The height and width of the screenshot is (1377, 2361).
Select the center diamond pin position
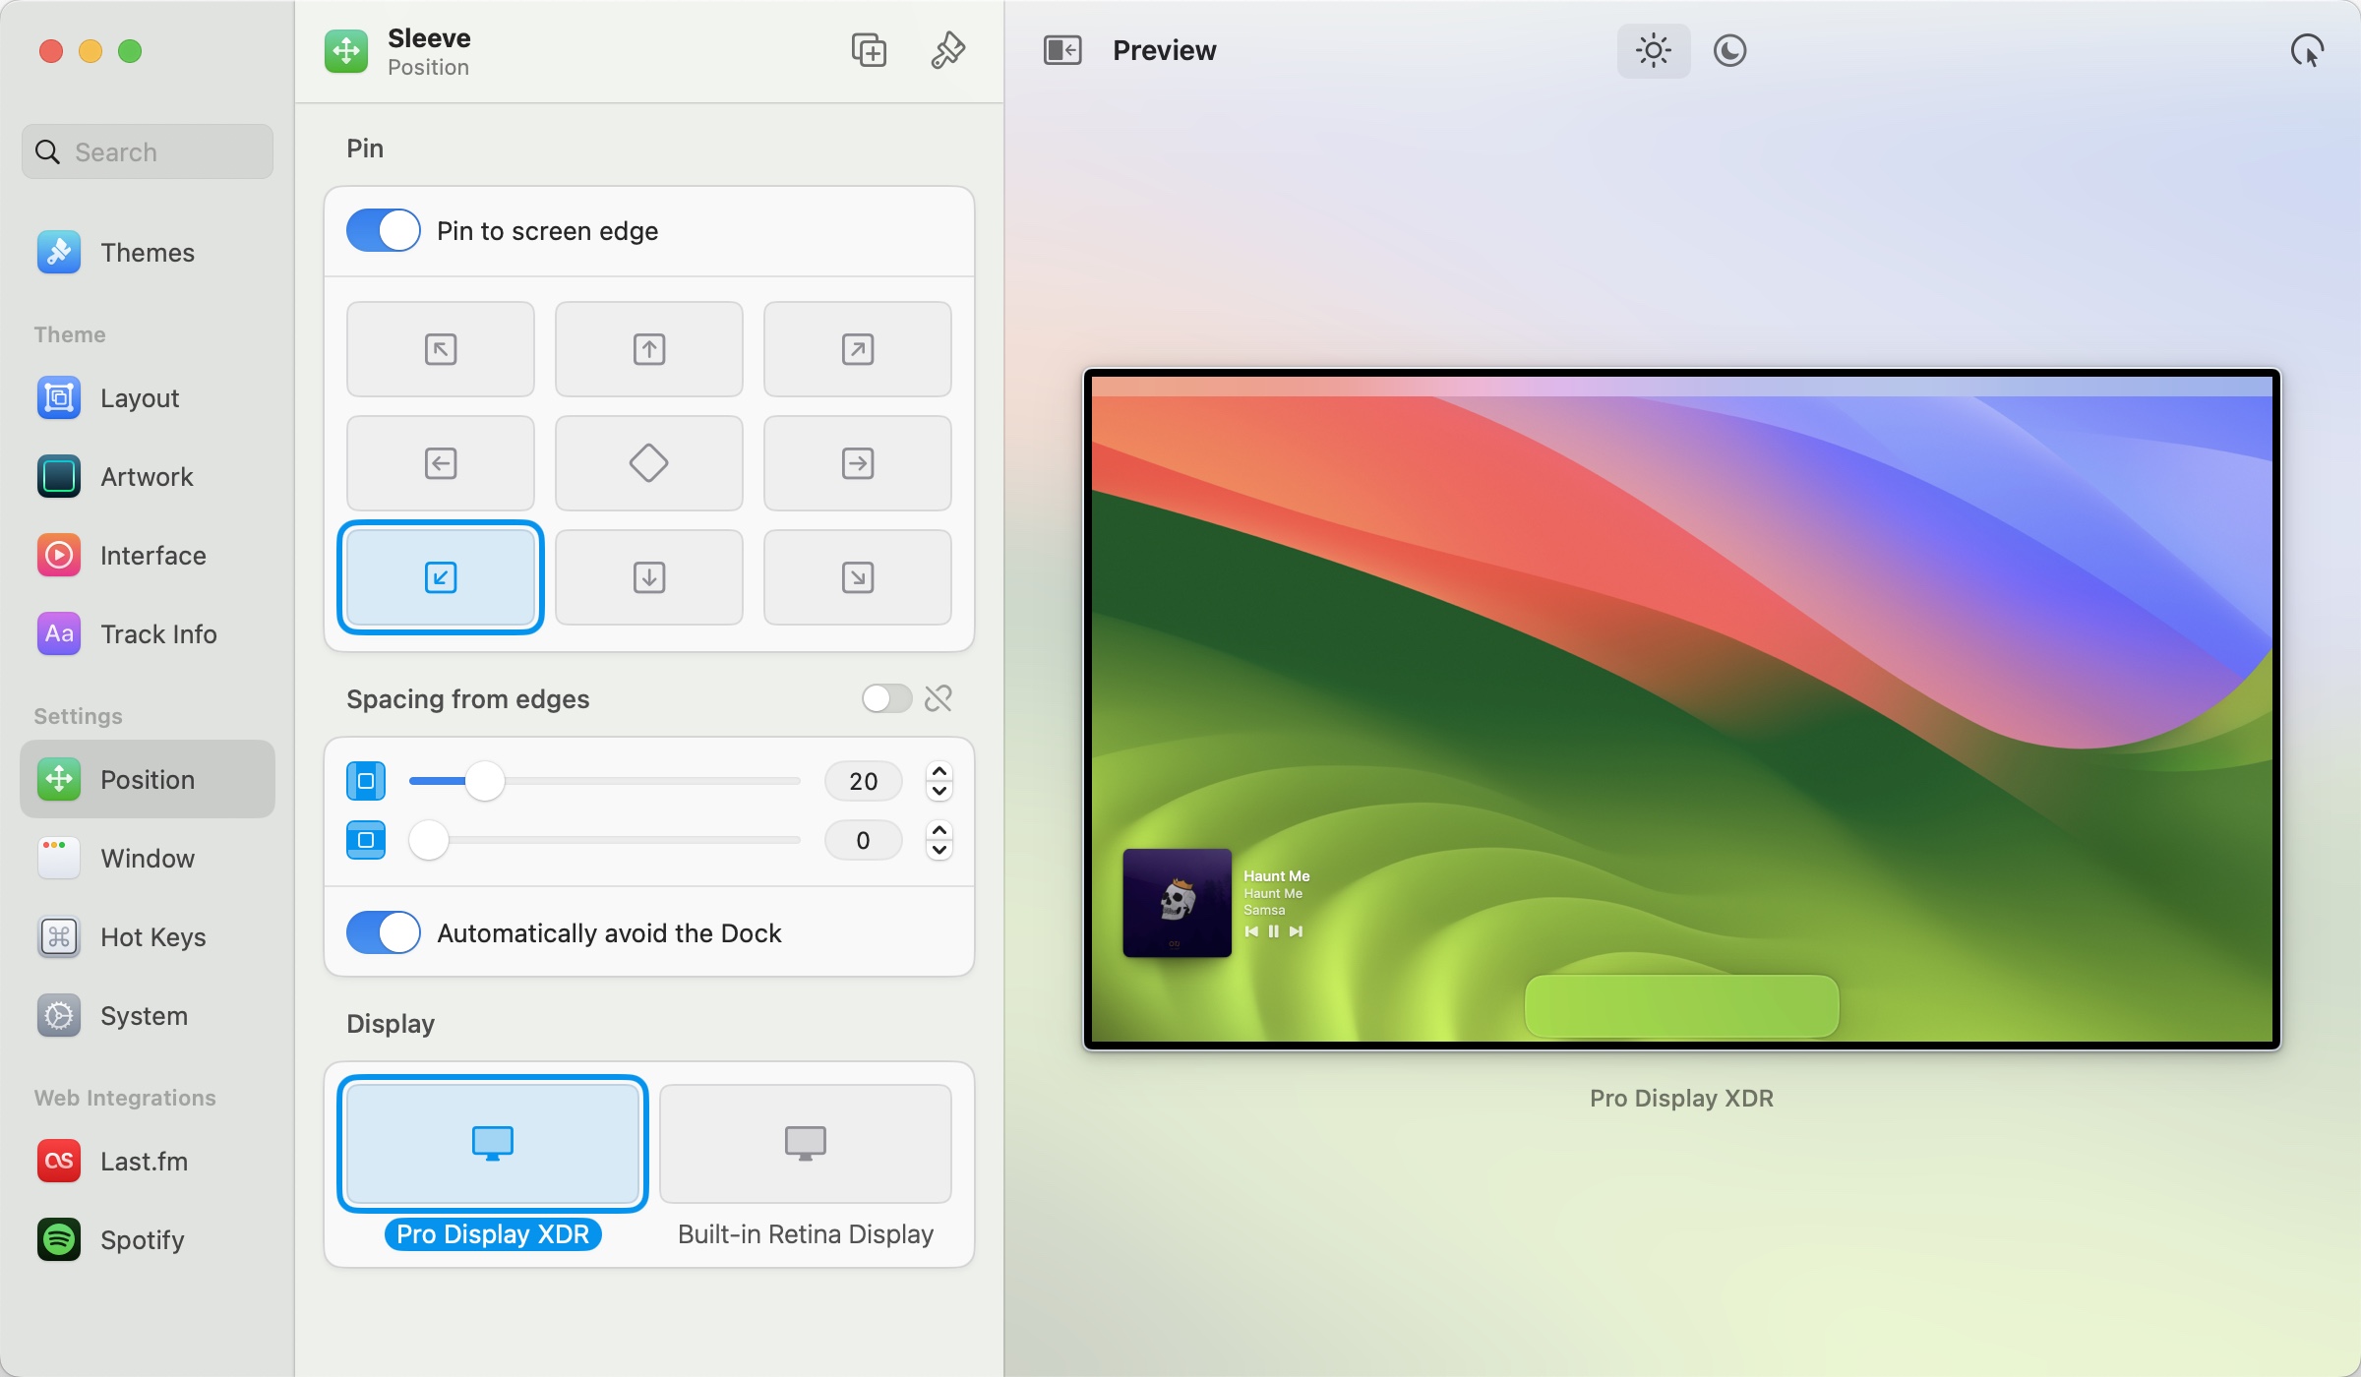[x=649, y=463]
